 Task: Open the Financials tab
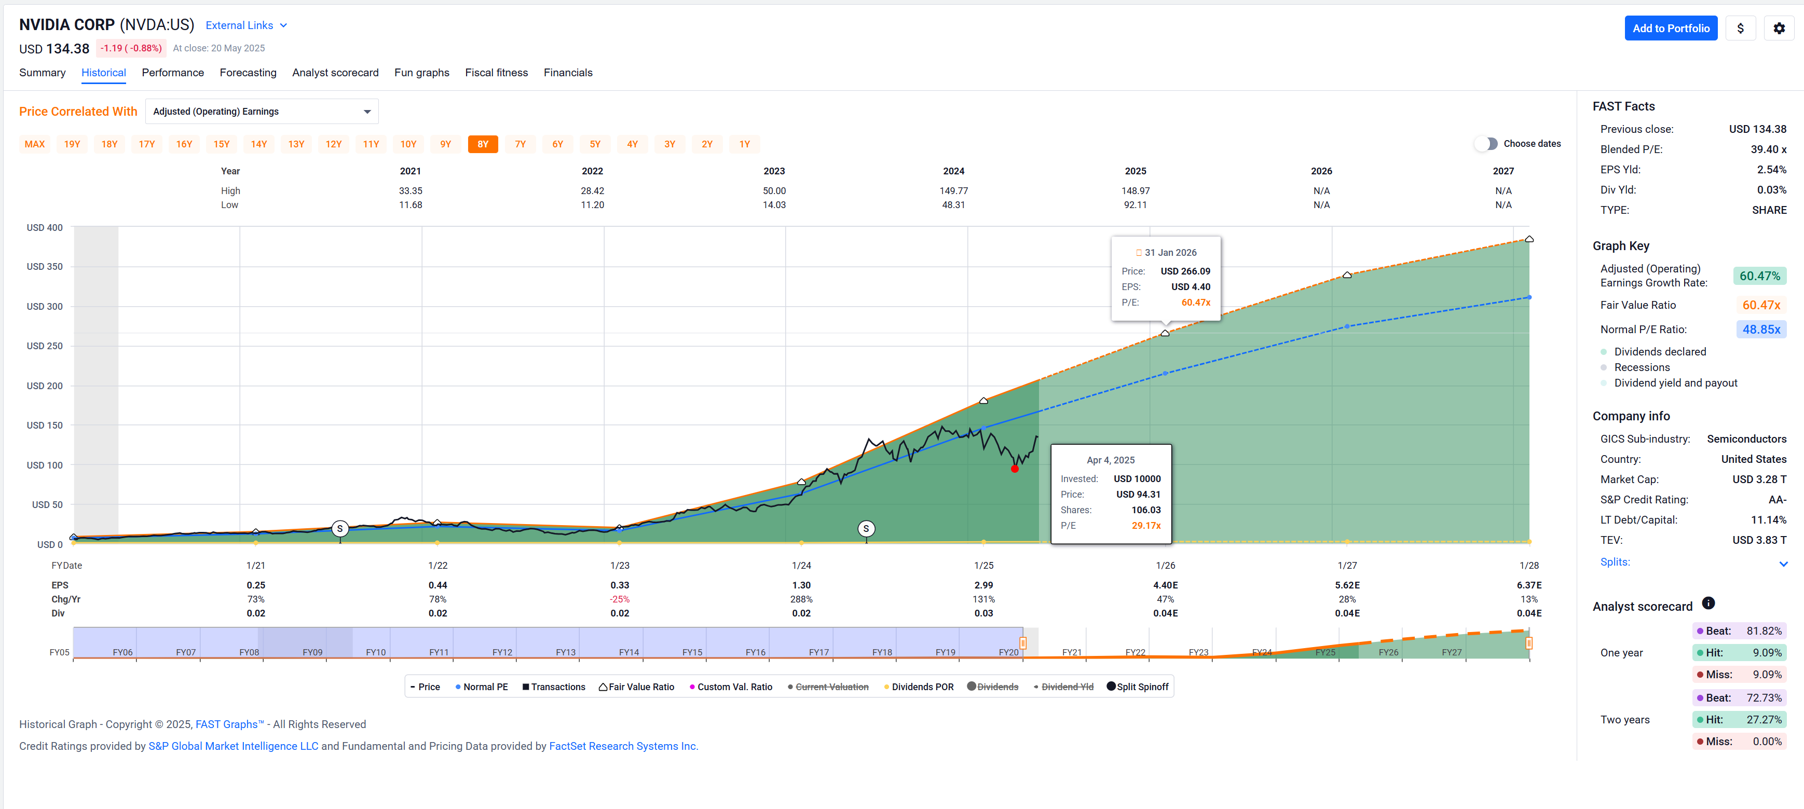[x=568, y=72]
